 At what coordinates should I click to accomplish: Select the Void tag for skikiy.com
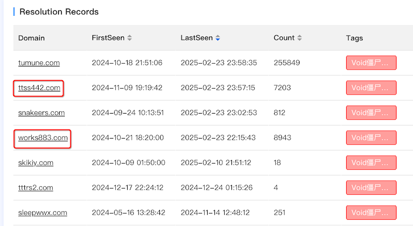point(371,163)
